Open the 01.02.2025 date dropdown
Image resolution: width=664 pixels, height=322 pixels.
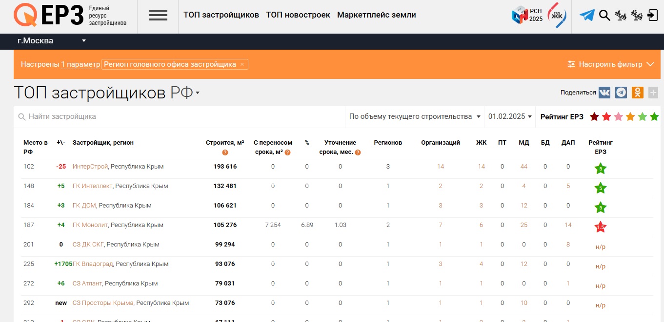click(x=510, y=116)
